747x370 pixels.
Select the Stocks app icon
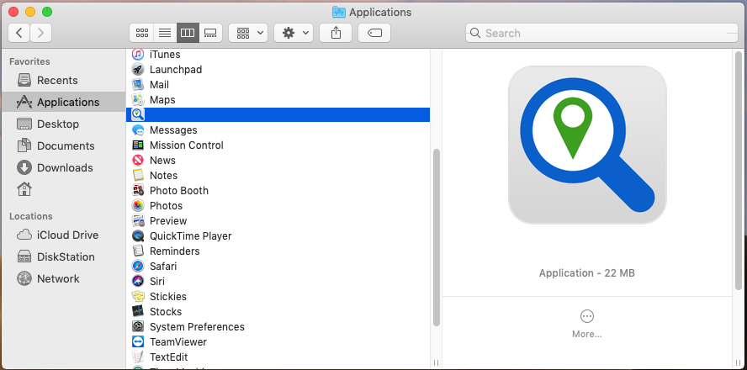[138, 311]
